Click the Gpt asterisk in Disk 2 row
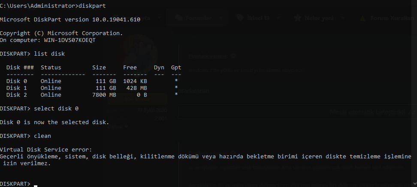Image resolution: width=417 pixels, height=187 pixels. (176, 94)
